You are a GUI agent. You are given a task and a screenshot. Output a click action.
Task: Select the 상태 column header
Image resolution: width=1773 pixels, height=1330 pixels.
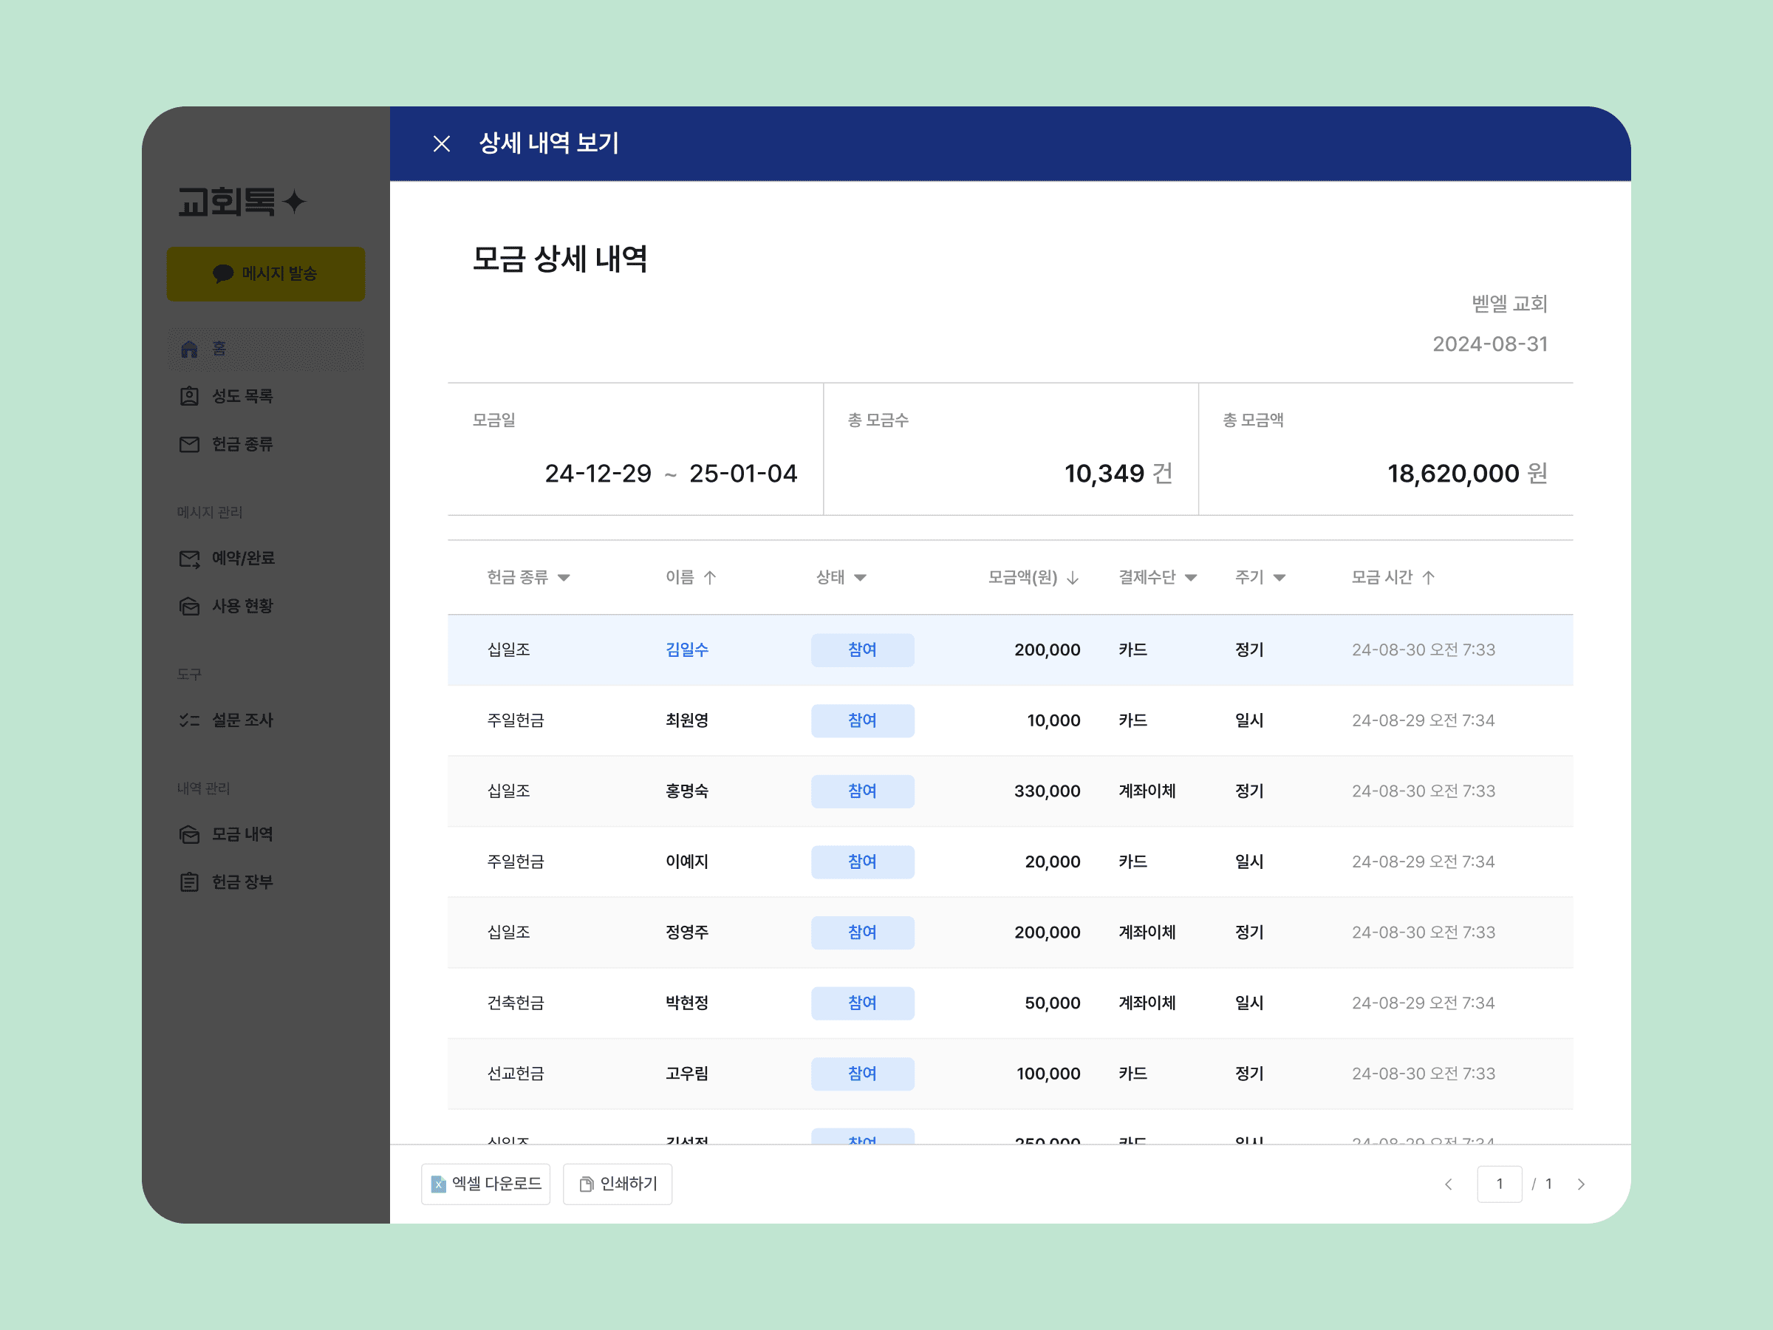click(840, 577)
